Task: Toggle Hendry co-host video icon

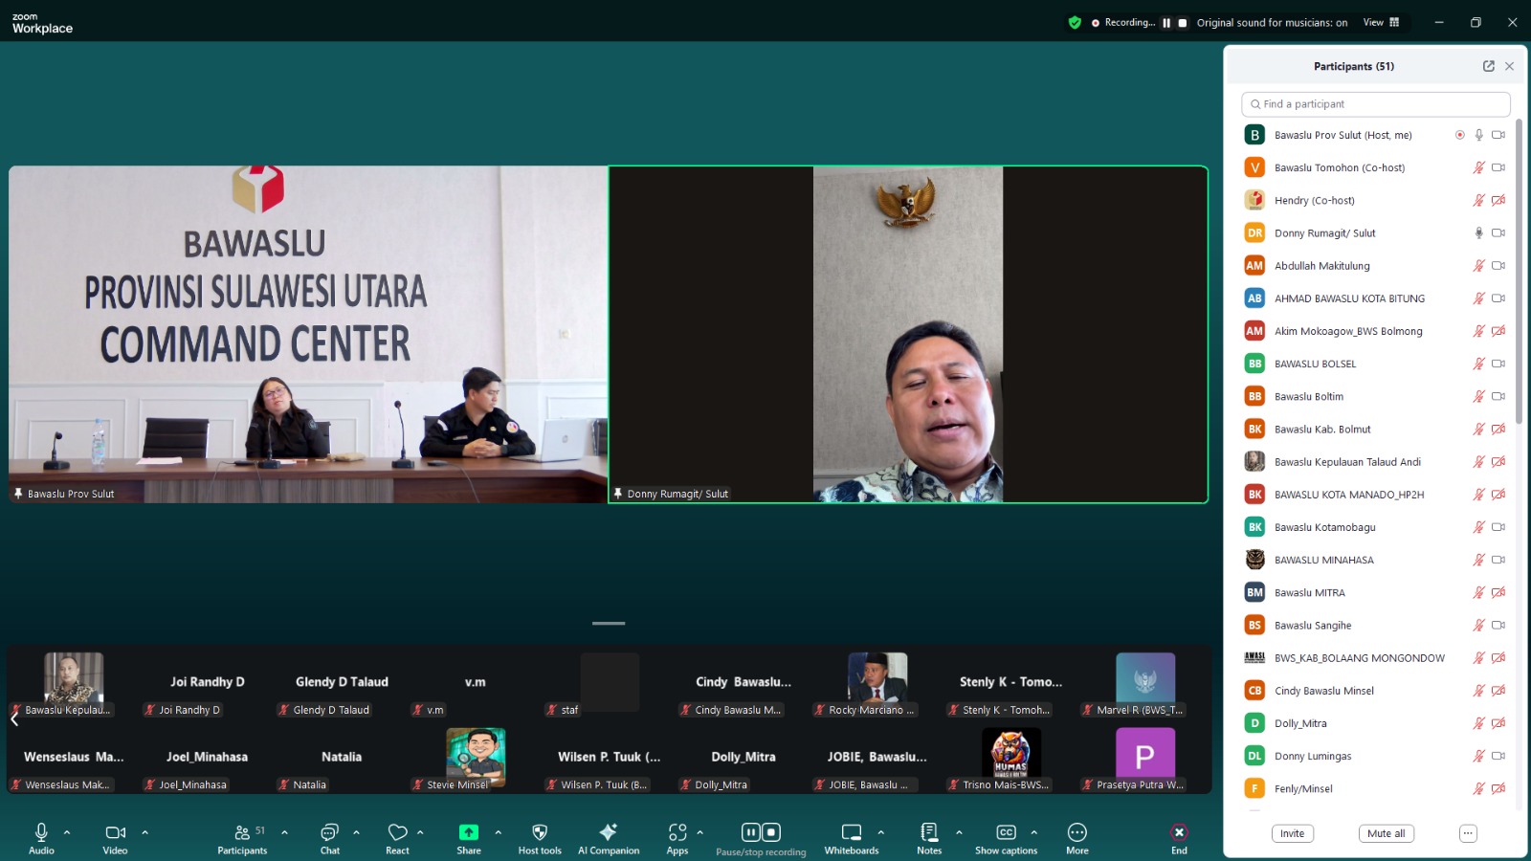Action: pyautogui.click(x=1498, y=200)
